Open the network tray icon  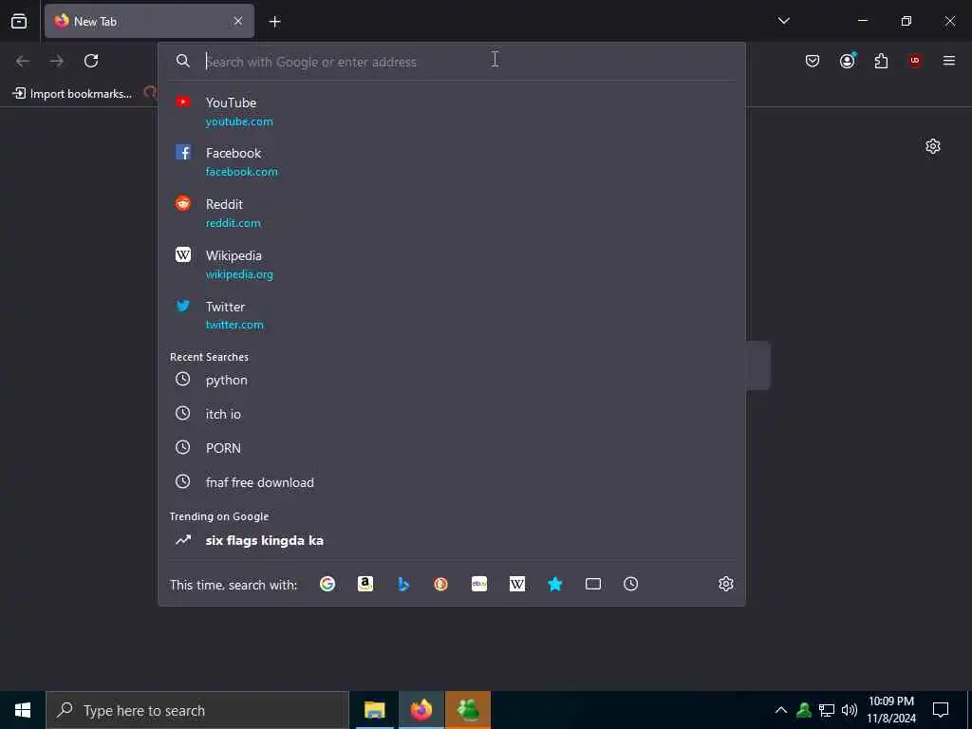[827, 710]
